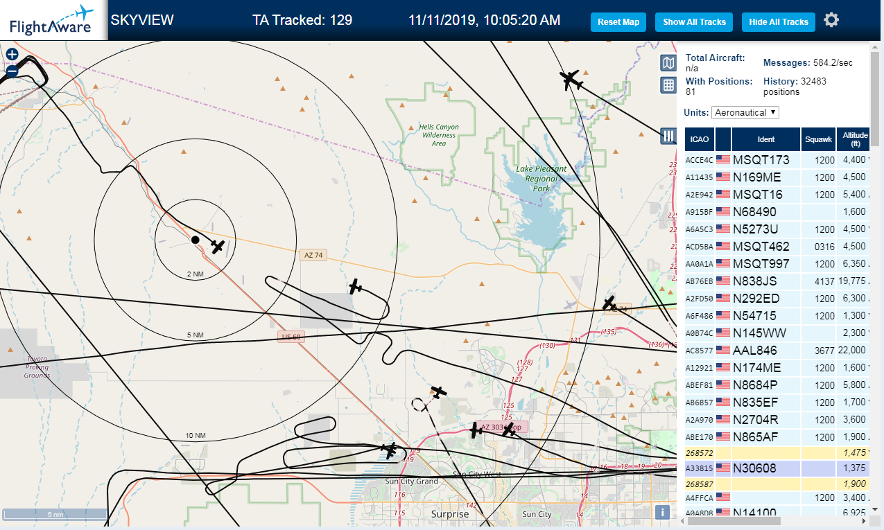
Task: Select the N292ED aircraft row
Action: point(777,299)
